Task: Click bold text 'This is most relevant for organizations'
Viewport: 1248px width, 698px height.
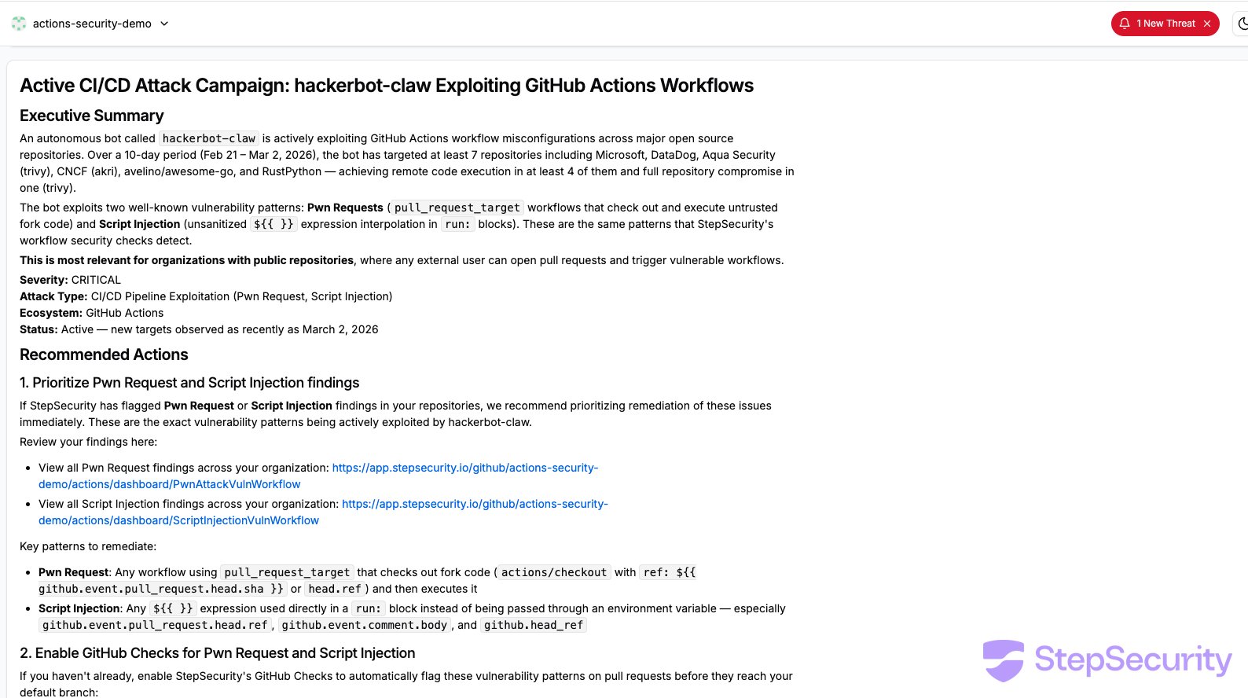Action: 186,260
